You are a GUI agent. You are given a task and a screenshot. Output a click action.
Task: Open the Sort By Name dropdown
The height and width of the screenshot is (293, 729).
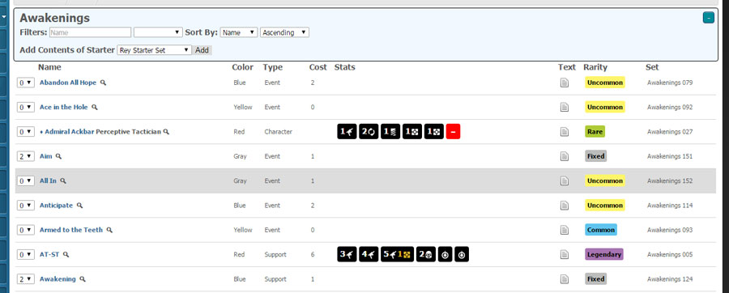tap(239, 32)
